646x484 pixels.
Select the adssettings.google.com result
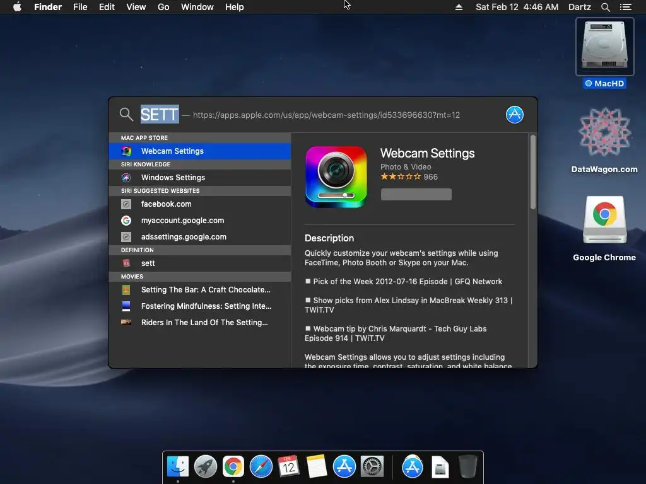pyautogui.click(x=200, y=237)
